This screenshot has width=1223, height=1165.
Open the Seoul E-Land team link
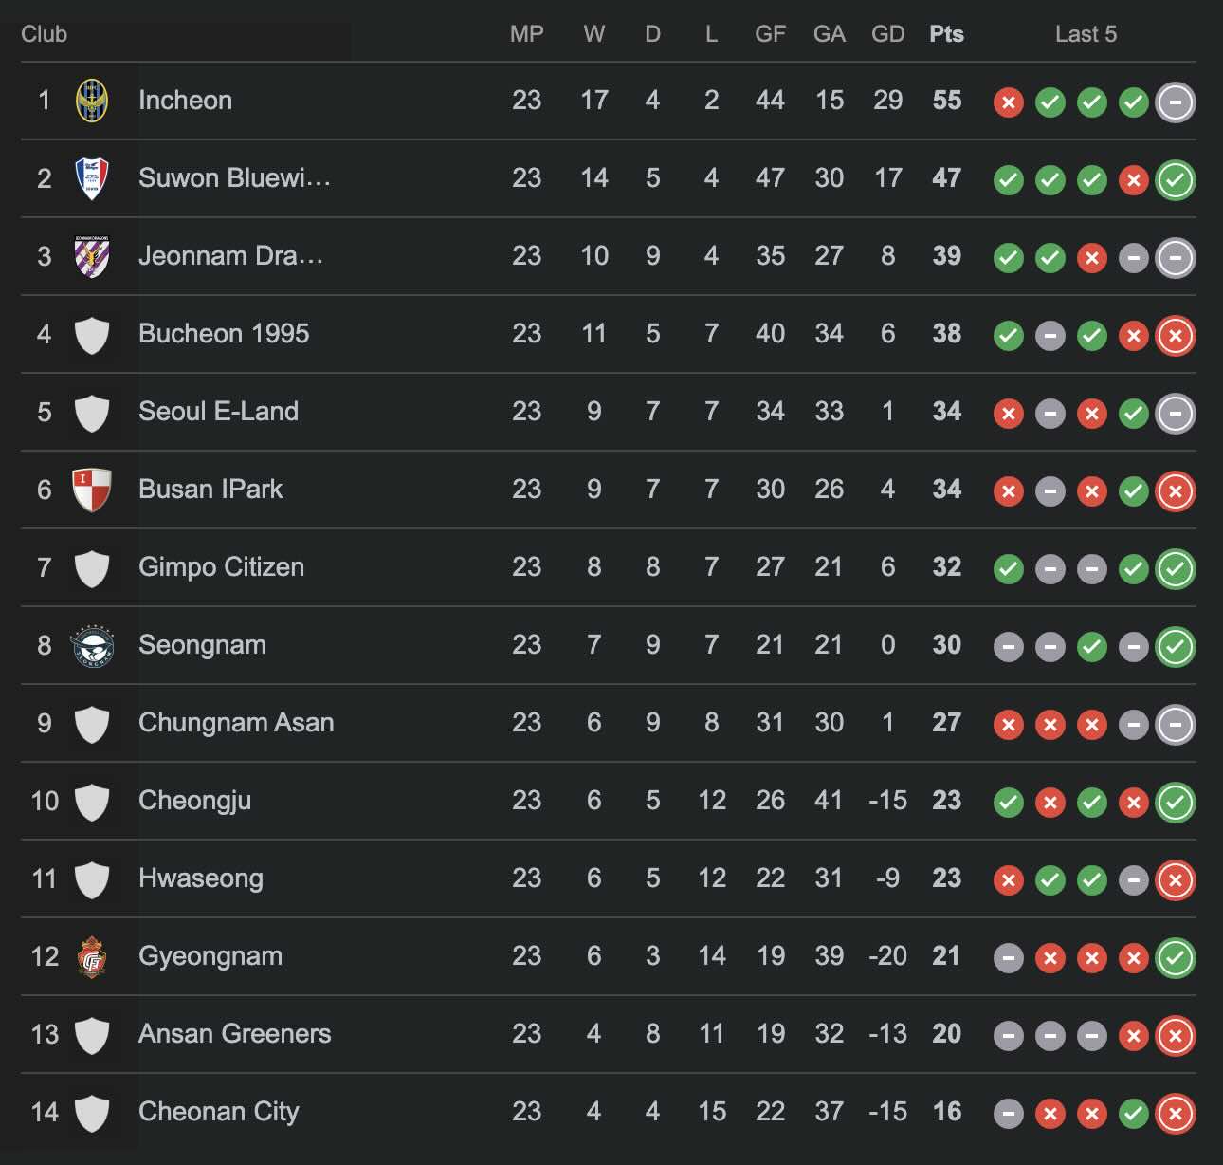(x=218, y=412)
